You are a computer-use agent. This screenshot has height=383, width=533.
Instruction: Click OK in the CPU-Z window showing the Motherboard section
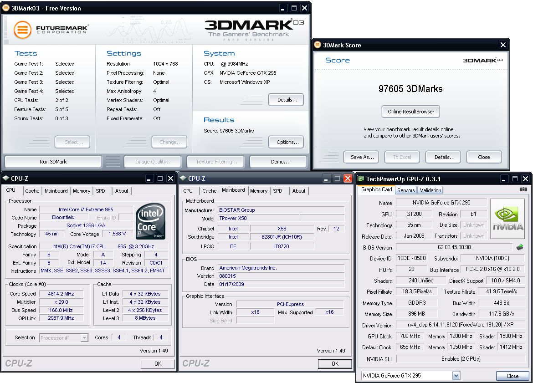click(335, 363)
